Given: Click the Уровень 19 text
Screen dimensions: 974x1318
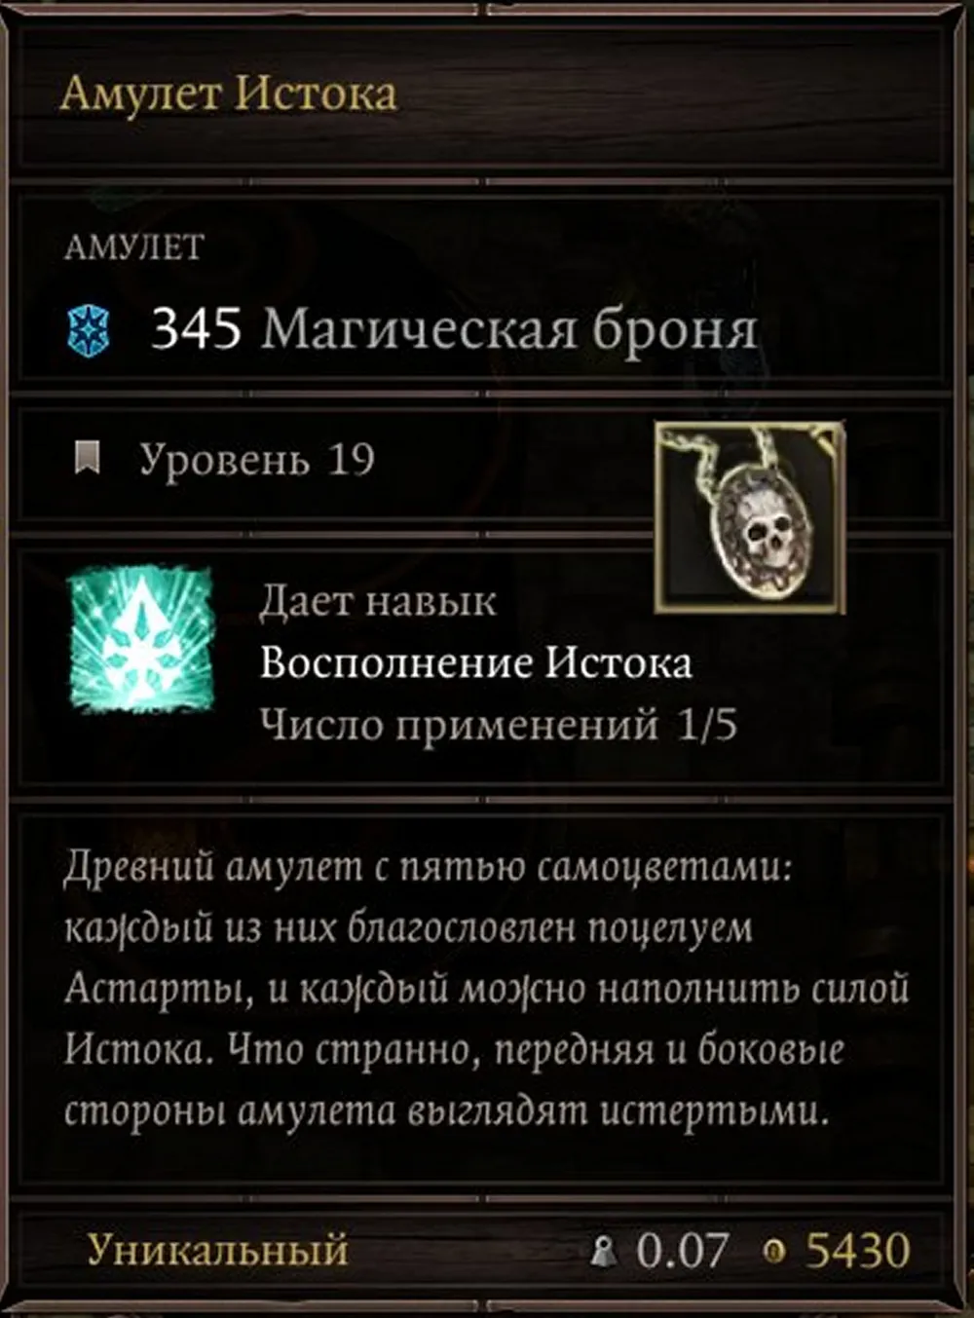Looking at the screenshot, I should tap(257, 459).
